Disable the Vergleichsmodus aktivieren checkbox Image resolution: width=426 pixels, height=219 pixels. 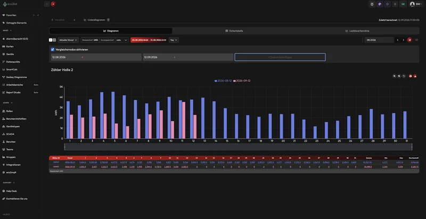point(53,50)
